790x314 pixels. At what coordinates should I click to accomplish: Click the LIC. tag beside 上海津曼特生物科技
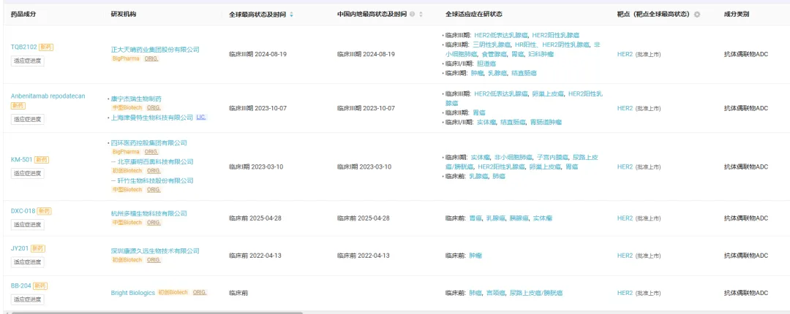(x=202, y=117)
